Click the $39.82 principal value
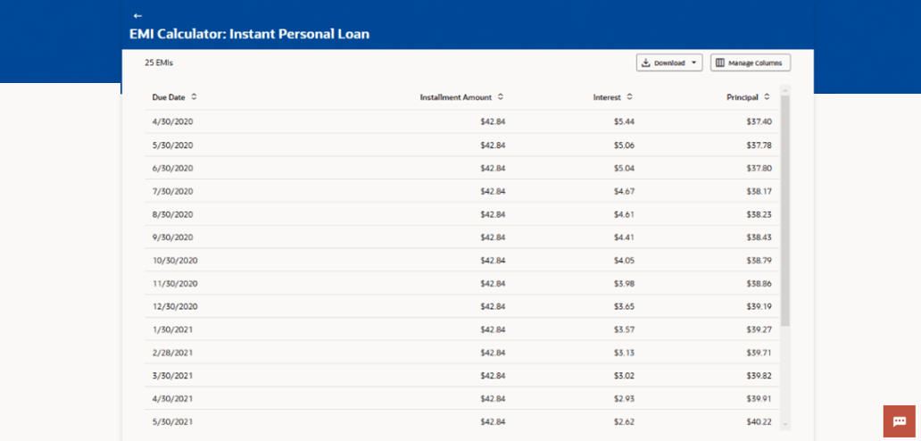Screen dimensions: 921x441 (759, 376)
